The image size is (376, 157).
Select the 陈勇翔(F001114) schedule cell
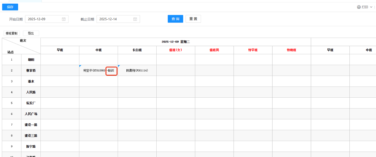click(x=137, y=71)
